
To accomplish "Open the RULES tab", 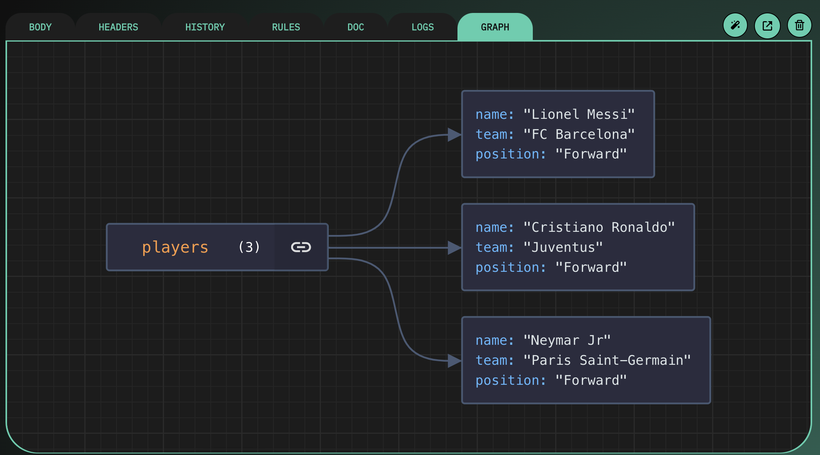I will [x=286, y=27].
